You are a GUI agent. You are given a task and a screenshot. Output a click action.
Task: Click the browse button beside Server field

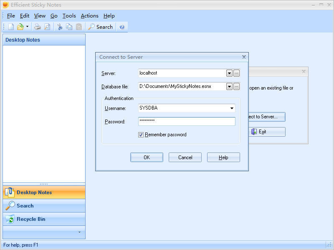point(236,73)
